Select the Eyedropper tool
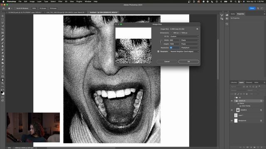The height and width of the screenshot is (149, 266). (2, 36)
